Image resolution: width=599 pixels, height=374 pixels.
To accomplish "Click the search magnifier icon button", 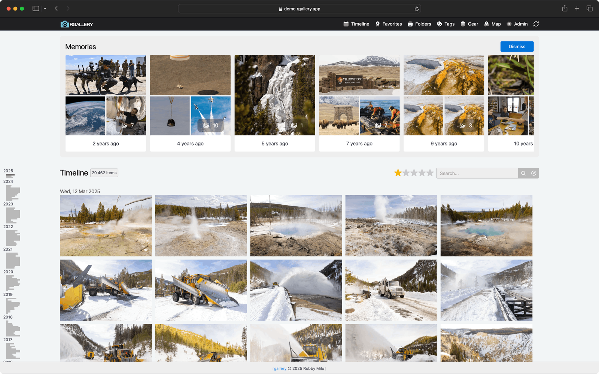I will 523,173.
